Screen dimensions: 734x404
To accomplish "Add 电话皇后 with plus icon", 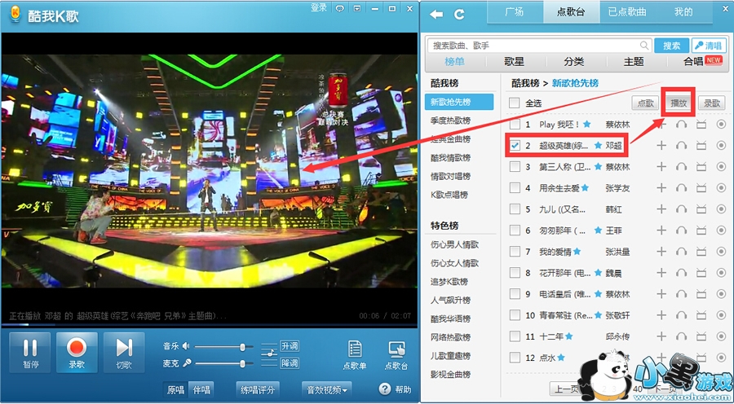I will click(661, 294).
